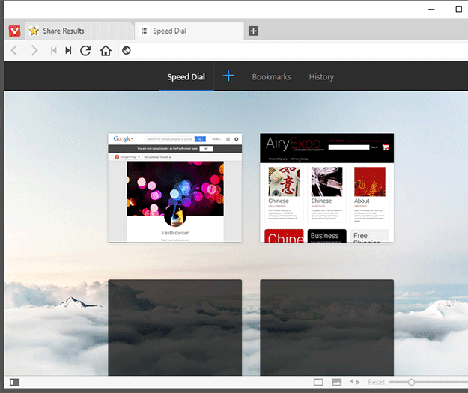This screenshot has width=468, height=393.
Task: Open a new tab with plus button
Action: point(253,31)
